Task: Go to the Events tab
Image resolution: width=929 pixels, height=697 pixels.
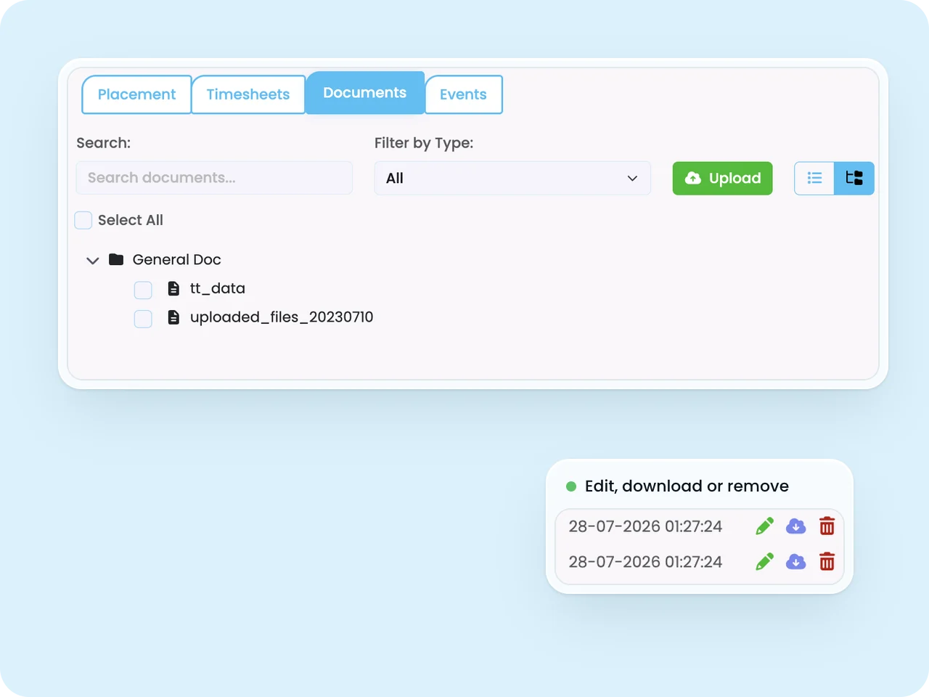Action: coord(463,94)
